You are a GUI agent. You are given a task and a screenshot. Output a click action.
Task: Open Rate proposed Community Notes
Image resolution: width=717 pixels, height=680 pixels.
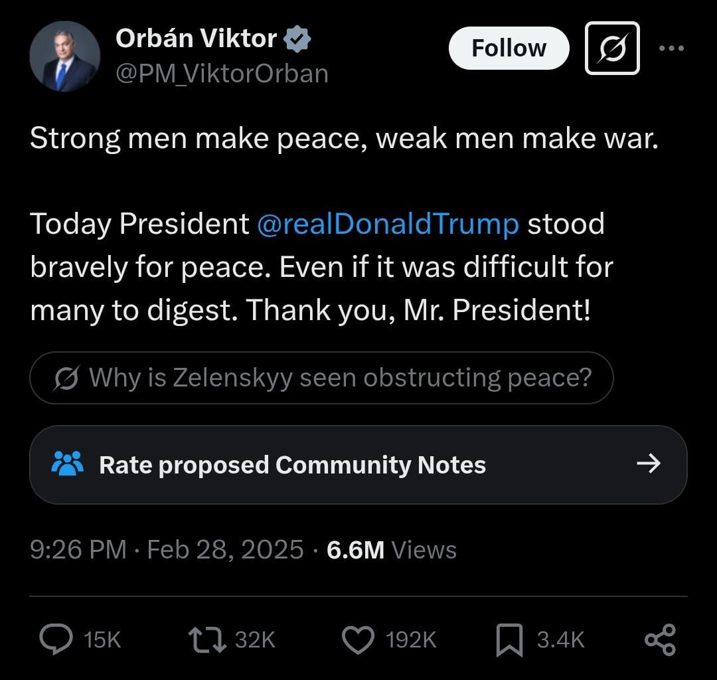point(358,465)
